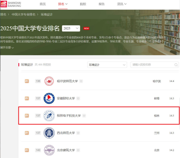This screenshot has height=158, width=180.
Task: Click the 中国大学专业排名 breadcrumb link
Action: [x=23, y=14]
